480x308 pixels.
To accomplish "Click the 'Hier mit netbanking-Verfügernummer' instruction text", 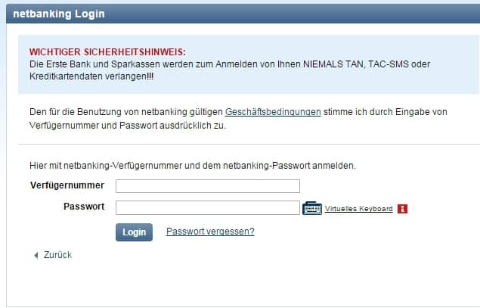I will point(193,166).
